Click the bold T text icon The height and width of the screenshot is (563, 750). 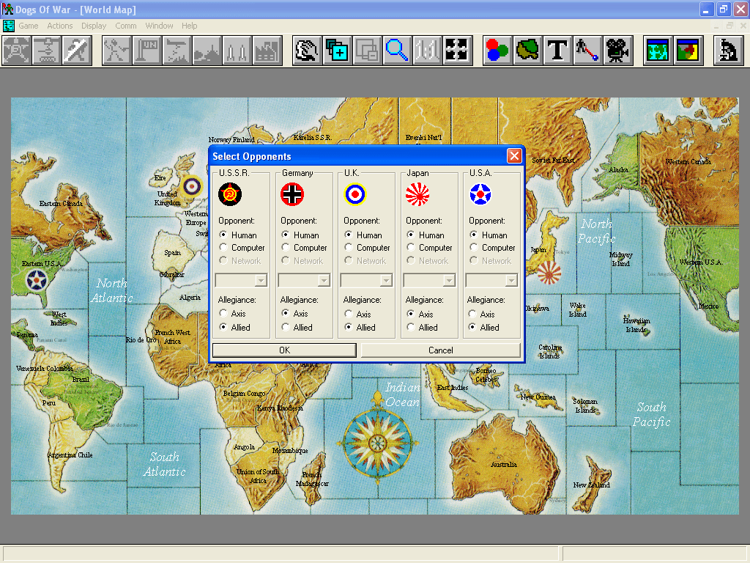click(x=557, y=51)
